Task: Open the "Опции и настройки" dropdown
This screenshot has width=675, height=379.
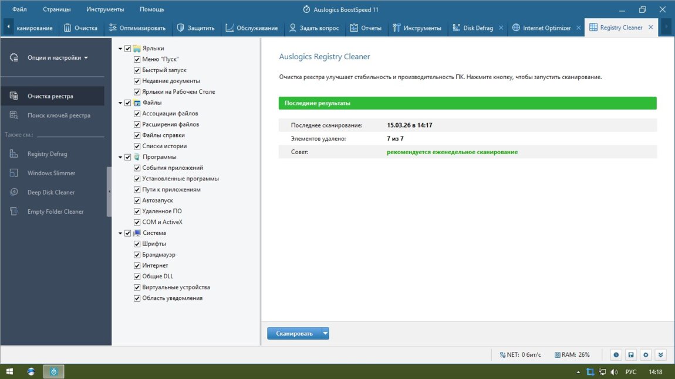Action: 57,58
